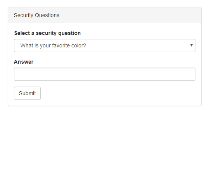Activate the input below the Answer label

pyautogui.click(x=105, y=74)
